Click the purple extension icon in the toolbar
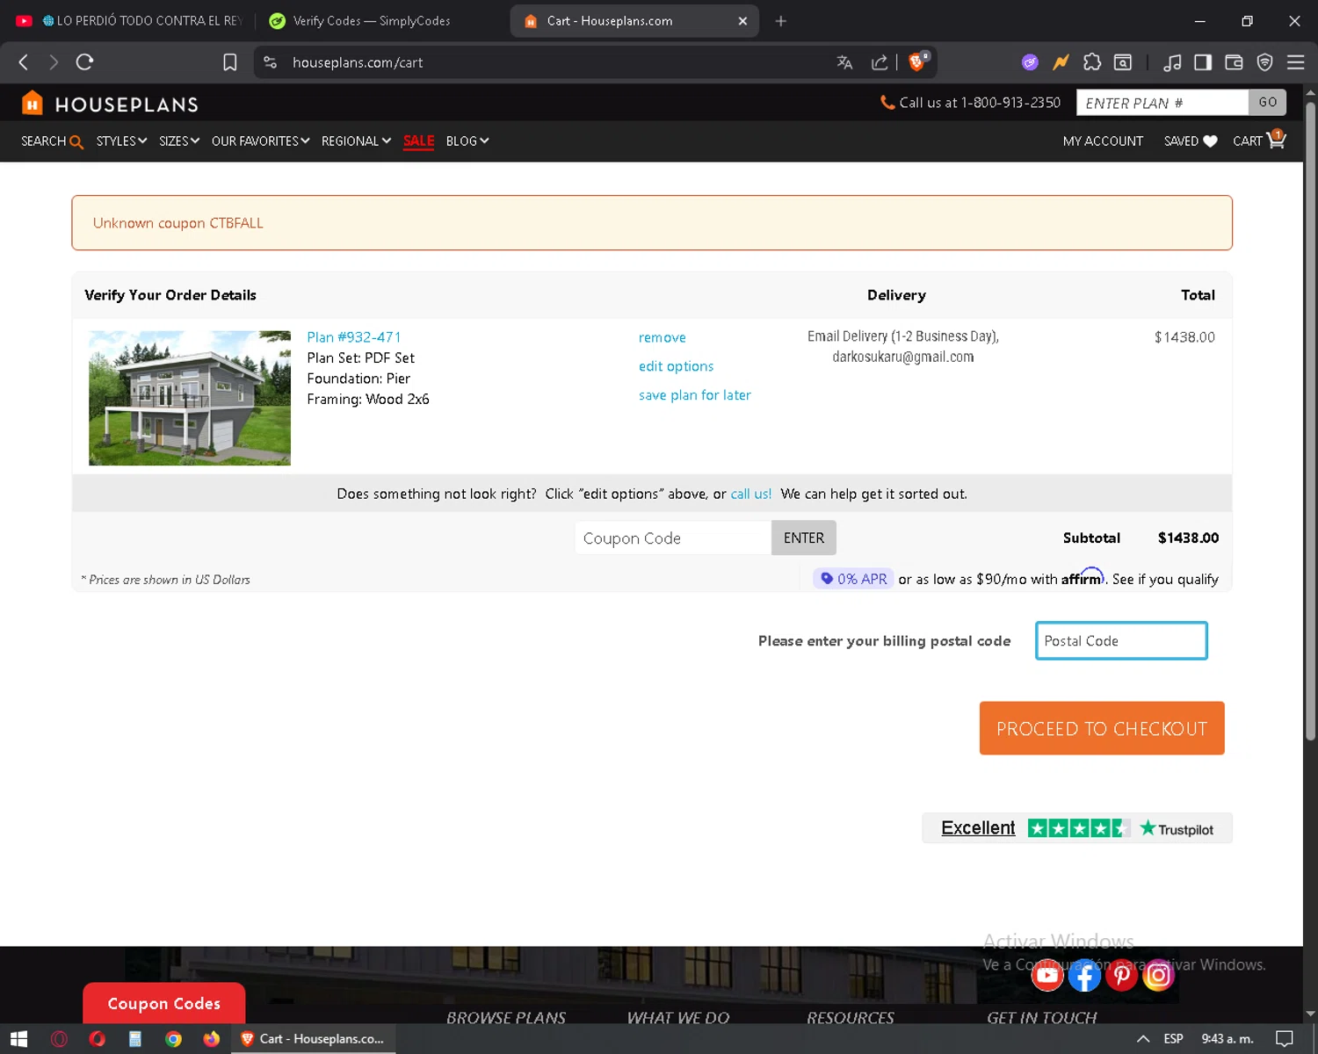 (x=1030, y=62)
